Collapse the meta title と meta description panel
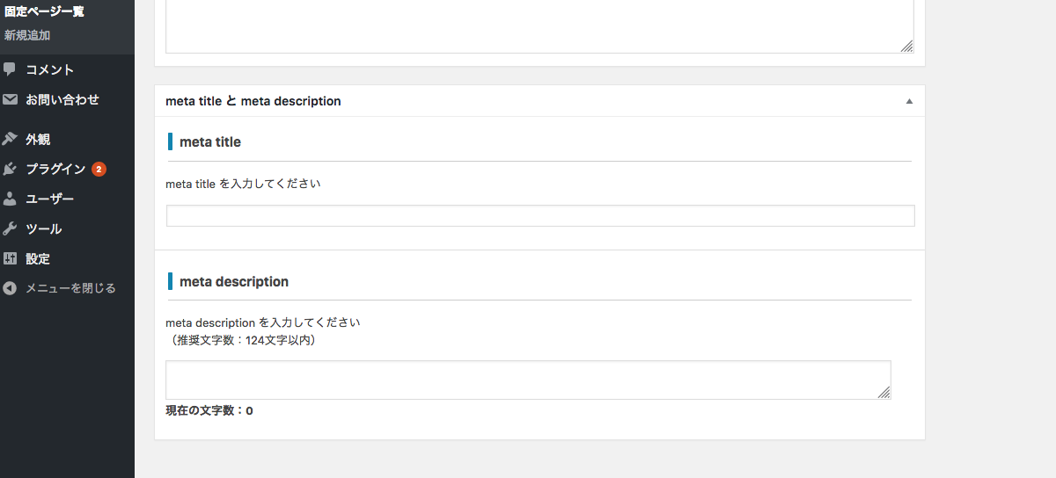This screenshot has height=478, width=1056. click(910, 101)
